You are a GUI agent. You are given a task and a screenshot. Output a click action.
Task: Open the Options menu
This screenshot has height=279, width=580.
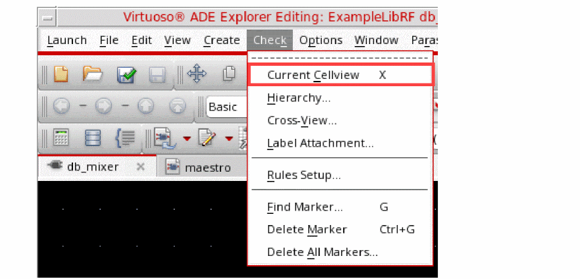pyautogui.click(x=321, y=40)
